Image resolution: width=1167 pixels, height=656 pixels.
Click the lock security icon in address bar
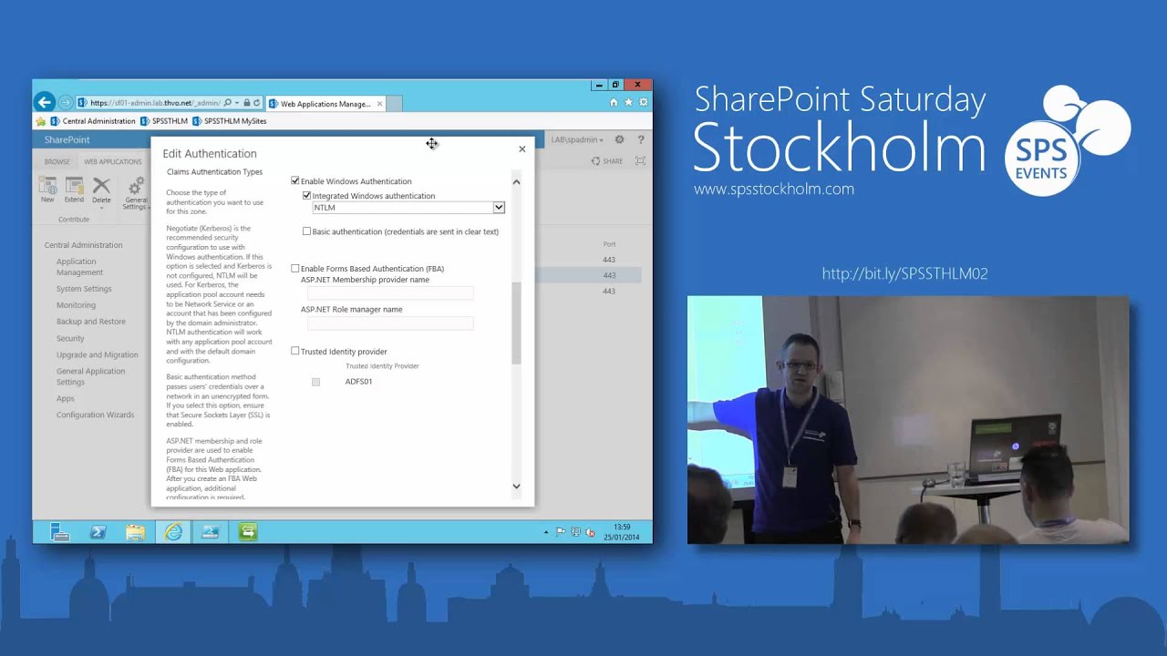pyautogui.click(x=246, y=103)
